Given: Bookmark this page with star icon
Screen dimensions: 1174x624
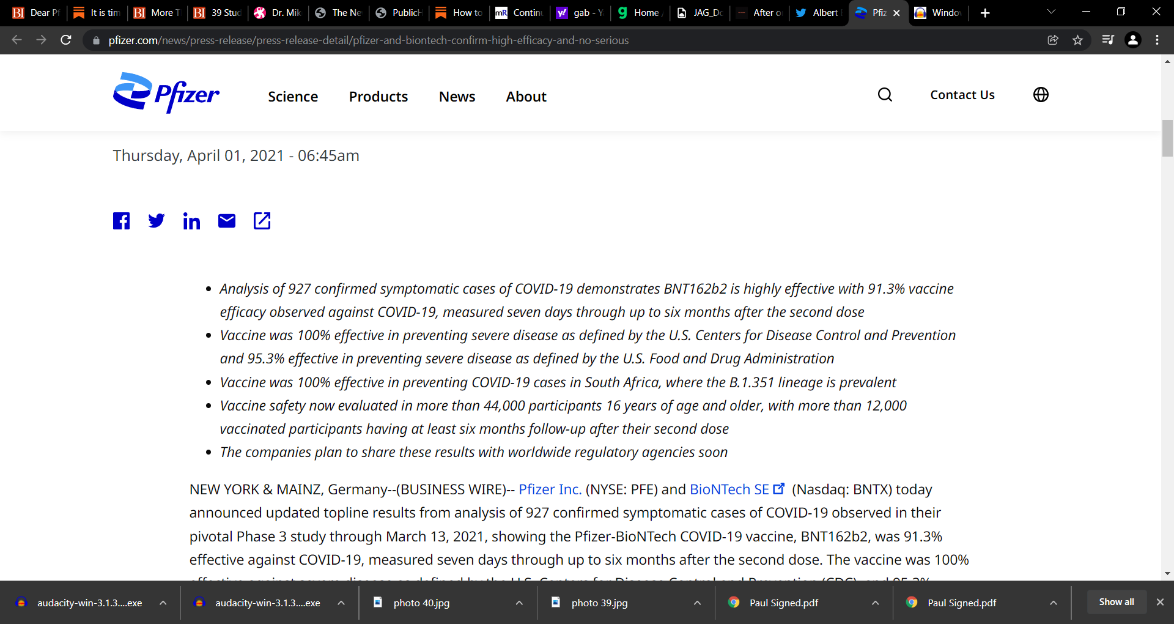Looking at the screenshot, I should 1077,40.
